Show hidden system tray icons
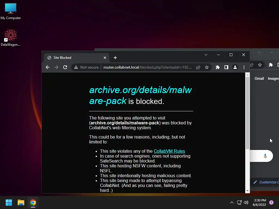This screenshot has height=209, width=279. coord(232,202)
